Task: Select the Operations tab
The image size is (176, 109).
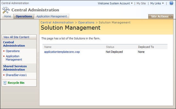Action: (24, 16)
